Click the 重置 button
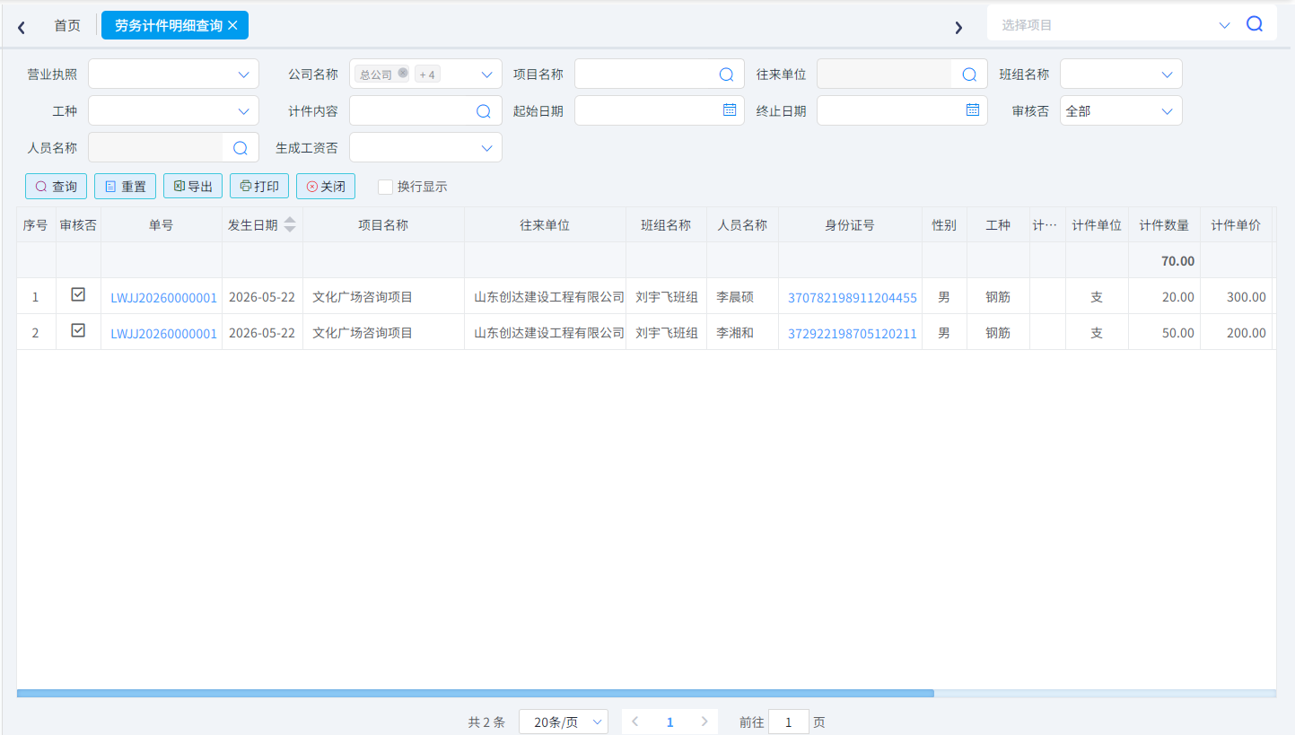This screenshot has width=1295, height=735. click(x=125, y=187)
